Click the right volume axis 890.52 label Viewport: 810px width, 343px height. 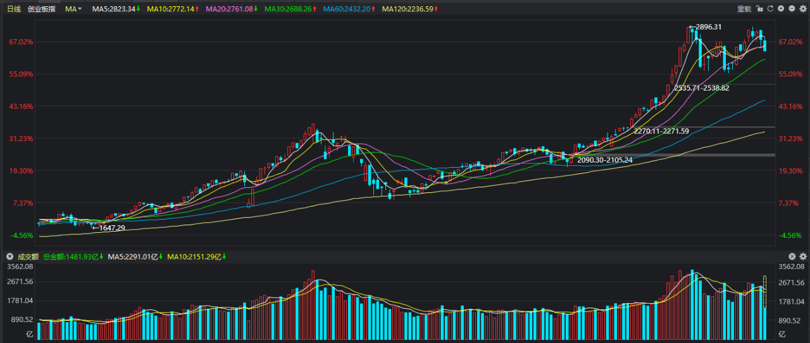point(790,321)
